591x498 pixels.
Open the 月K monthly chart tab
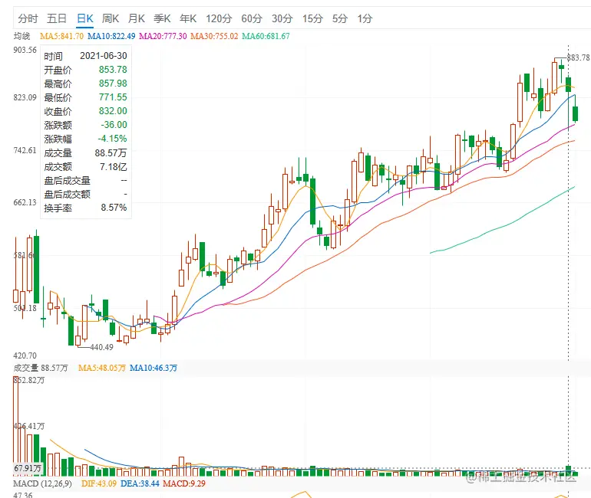pos(137,18)
